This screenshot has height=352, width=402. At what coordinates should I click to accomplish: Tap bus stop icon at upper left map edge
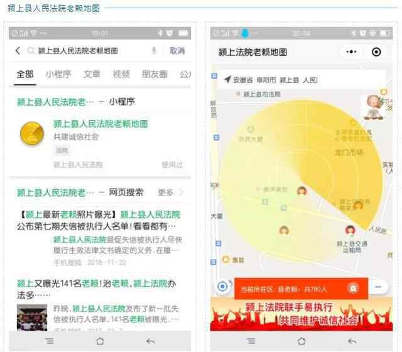[214, 76]
